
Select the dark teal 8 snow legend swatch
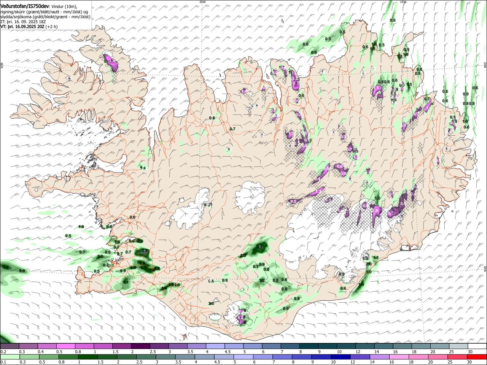(x=309, y=346)
